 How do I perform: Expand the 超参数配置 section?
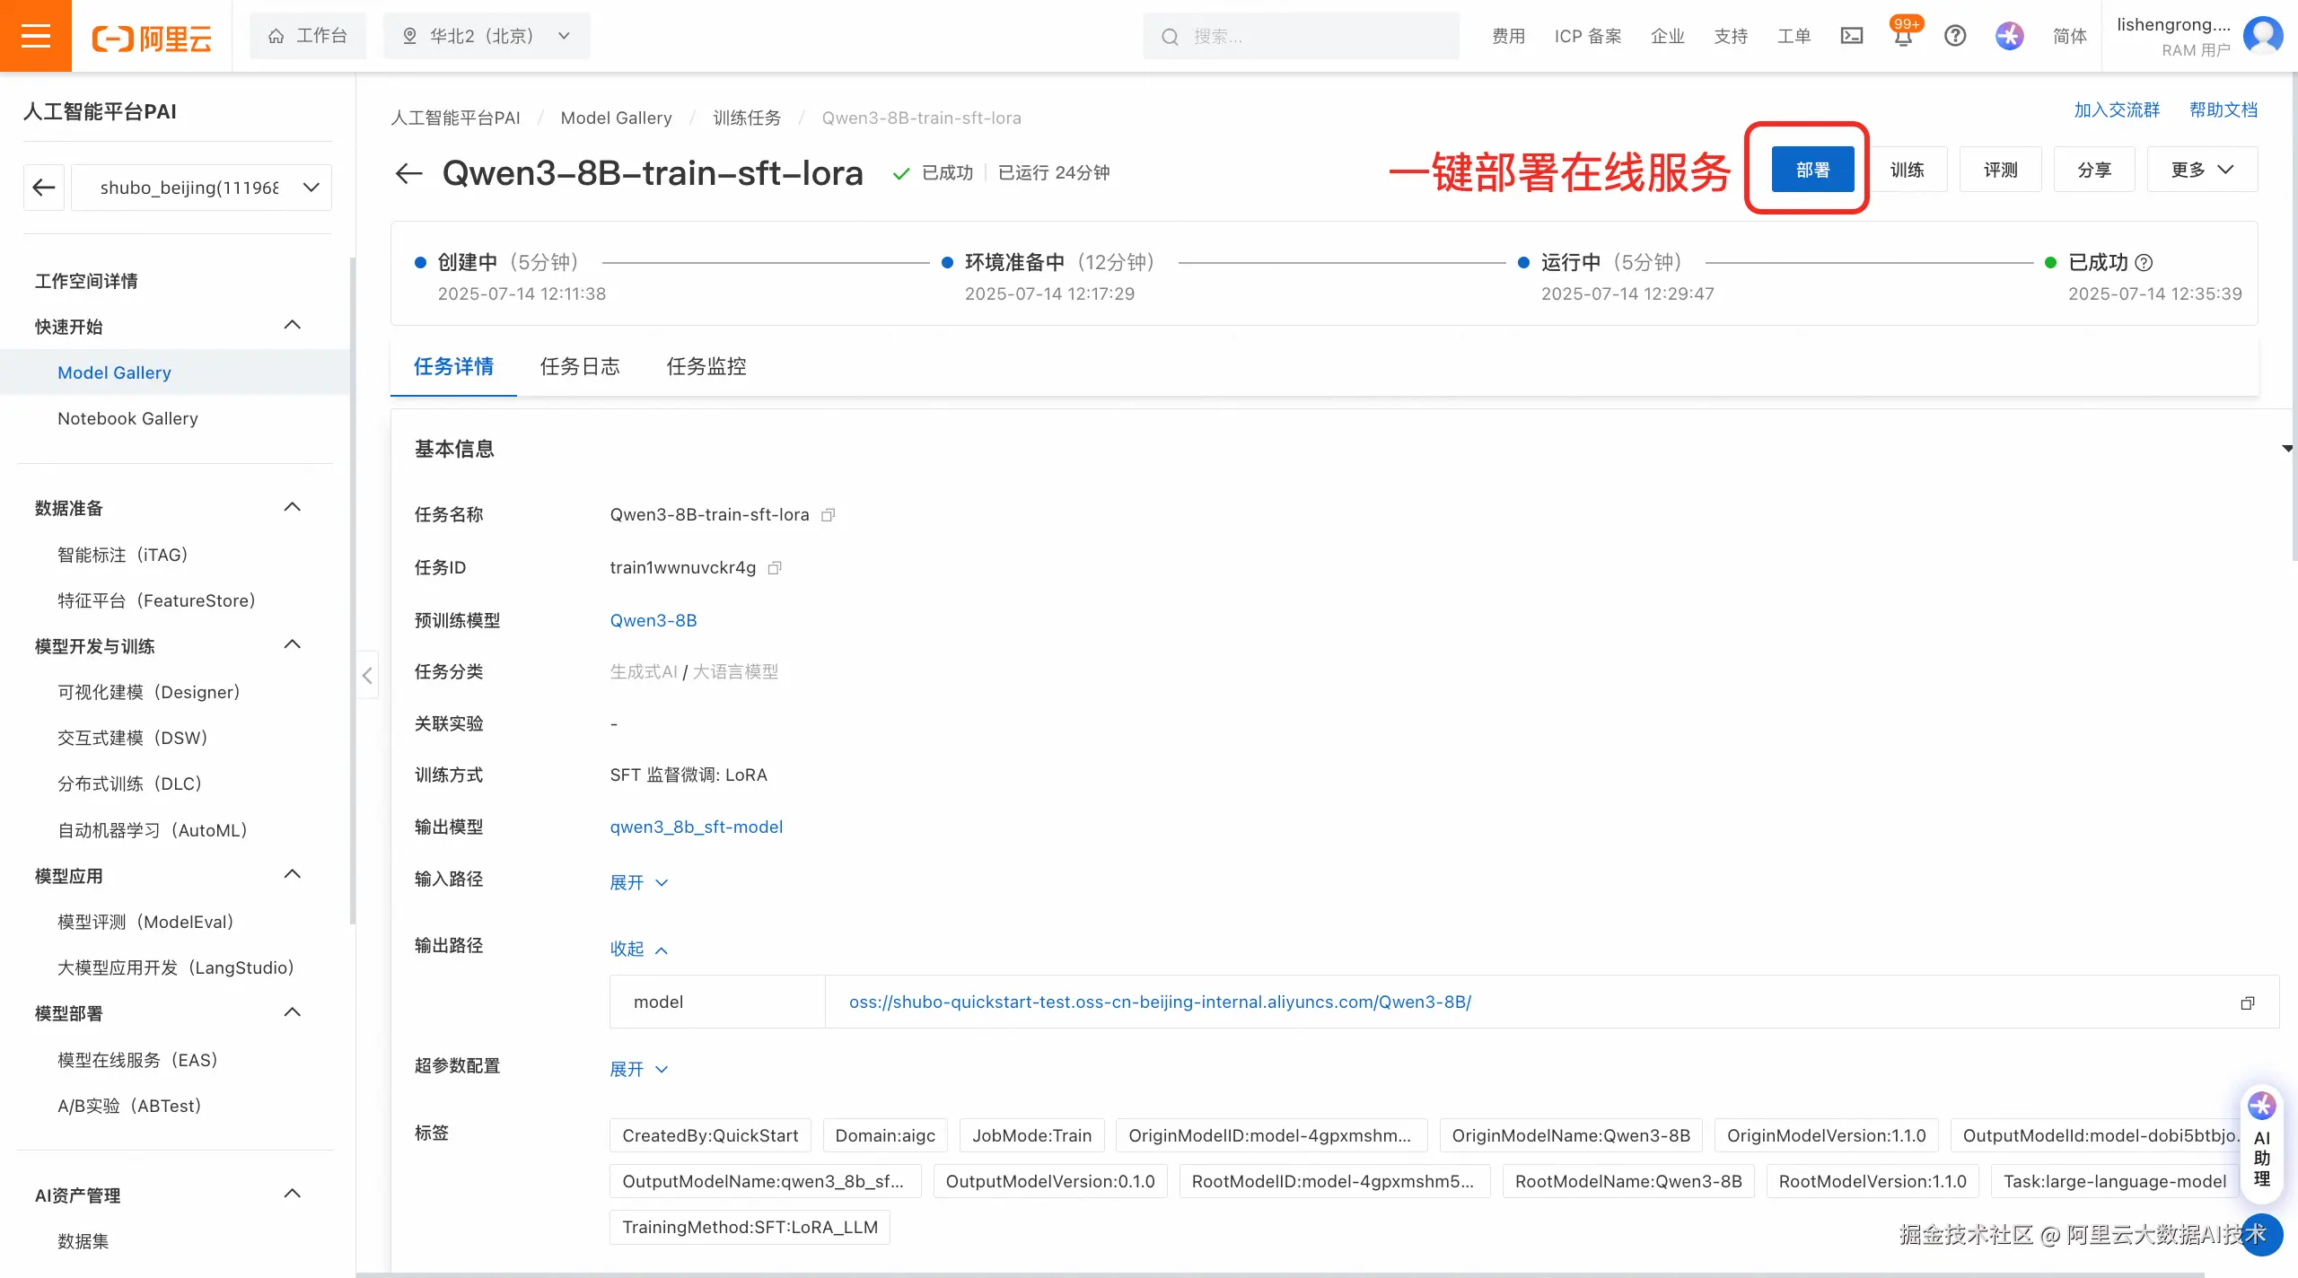tap(639, 1069)
